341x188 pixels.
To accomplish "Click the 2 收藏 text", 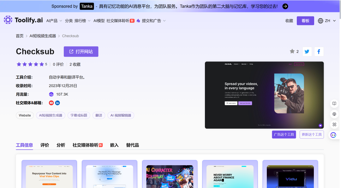I will click(75, 64).
